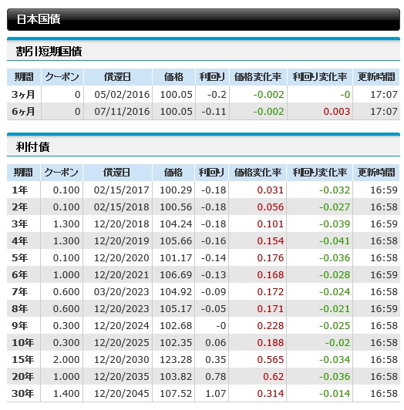Click the yield change value -0.014
Screen dimensions: 404x410
335,393
